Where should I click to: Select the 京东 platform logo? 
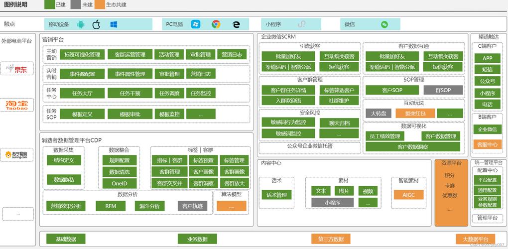(x=17, y=69)
